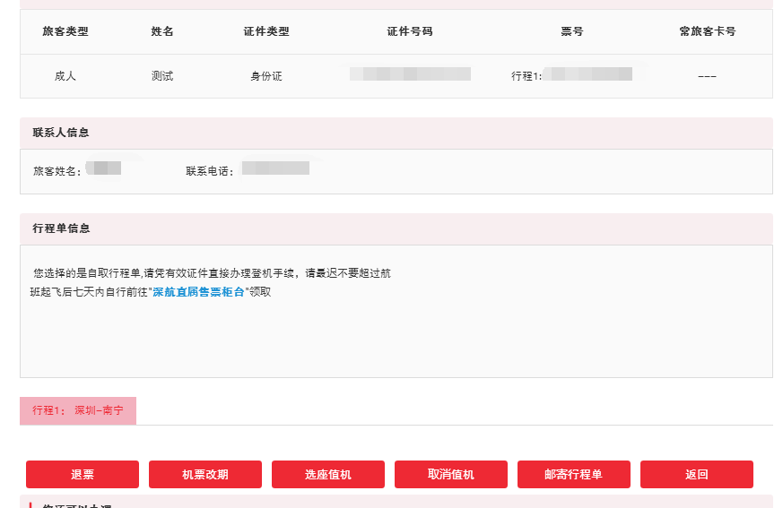The image size is (783, 508).
Task: Click the 证件号码 column header
Action: coord(410,31)
